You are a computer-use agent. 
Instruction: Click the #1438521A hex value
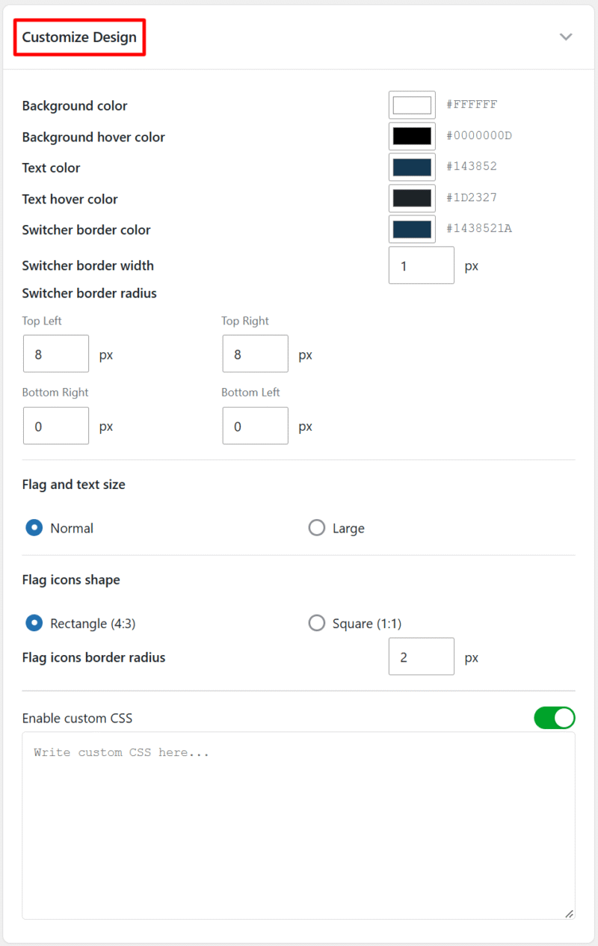[x=479, y=229]
